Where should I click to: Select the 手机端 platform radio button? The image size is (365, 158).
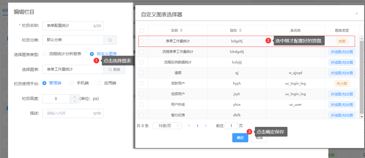pyautogui.click(x=72, y=83)
